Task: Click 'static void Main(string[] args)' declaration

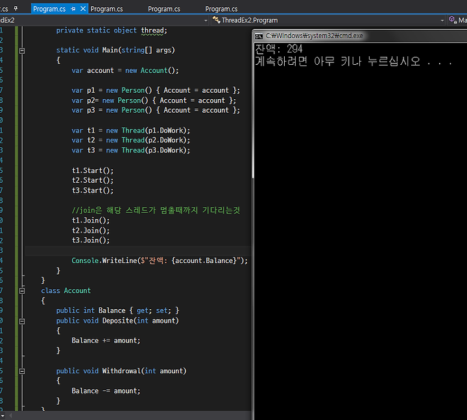Action: [115, 50]
